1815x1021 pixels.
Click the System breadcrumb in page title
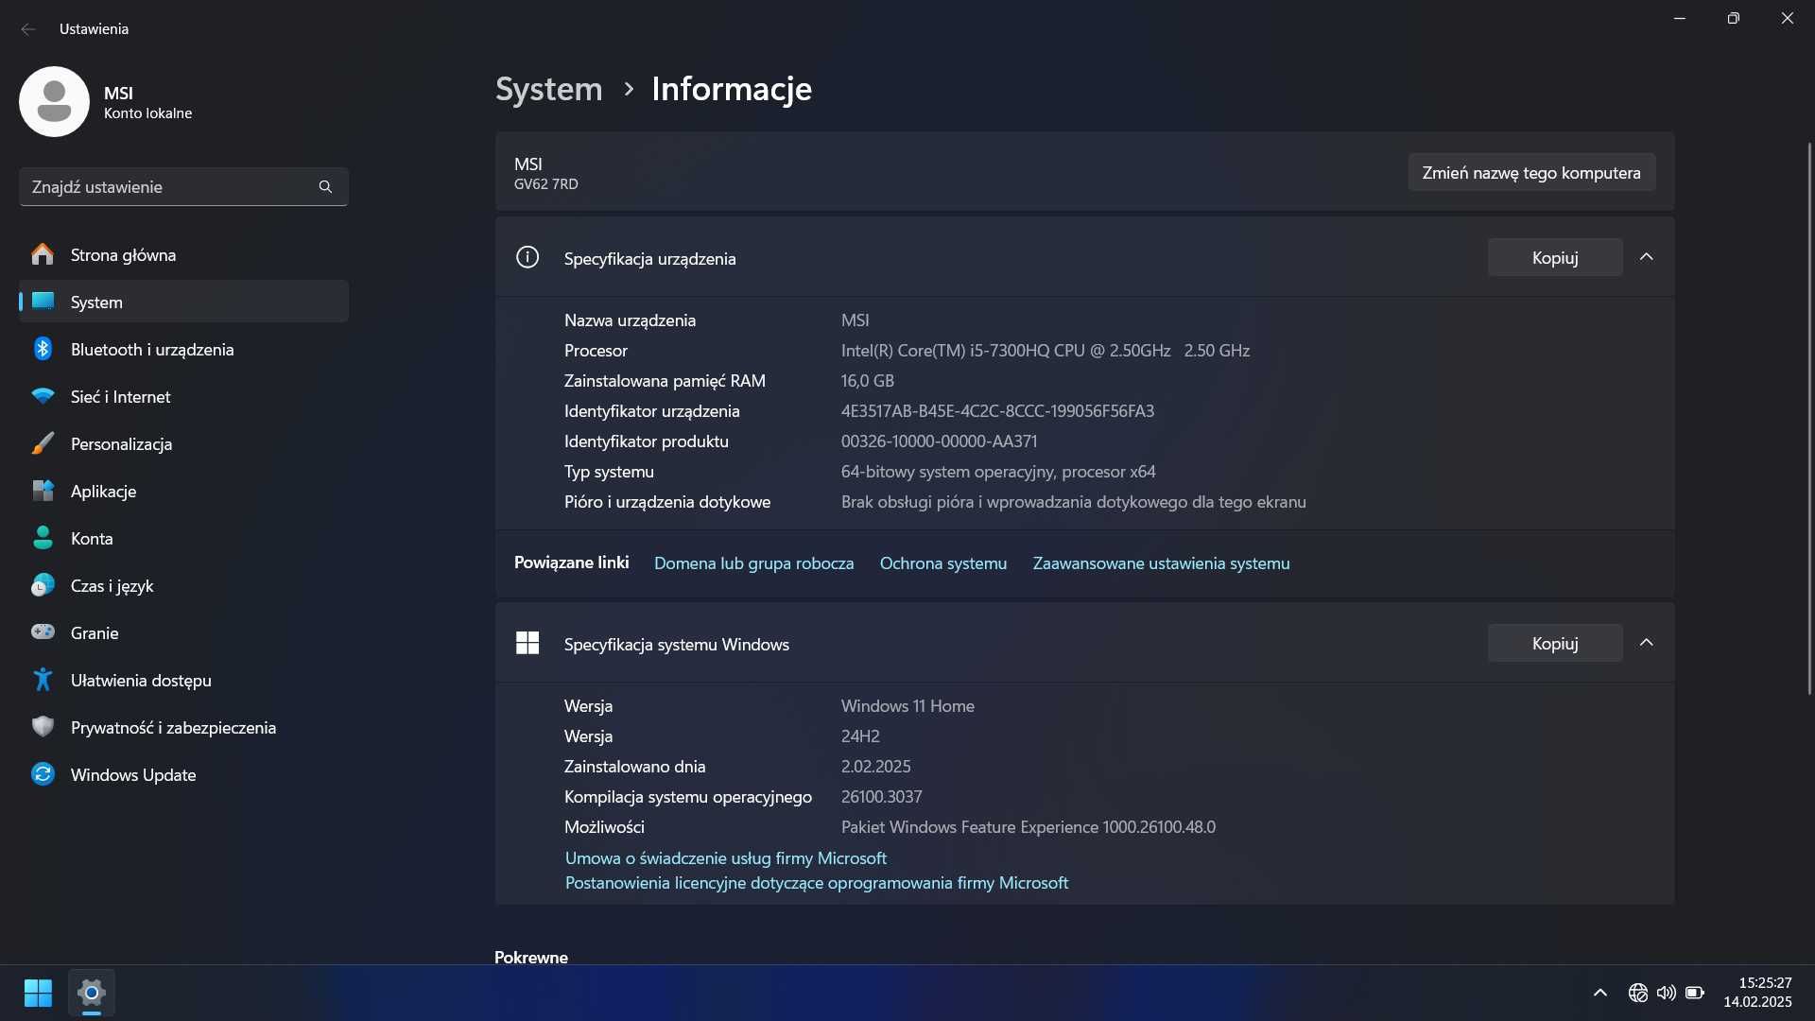pyautogui.click(x=548, y=88)
